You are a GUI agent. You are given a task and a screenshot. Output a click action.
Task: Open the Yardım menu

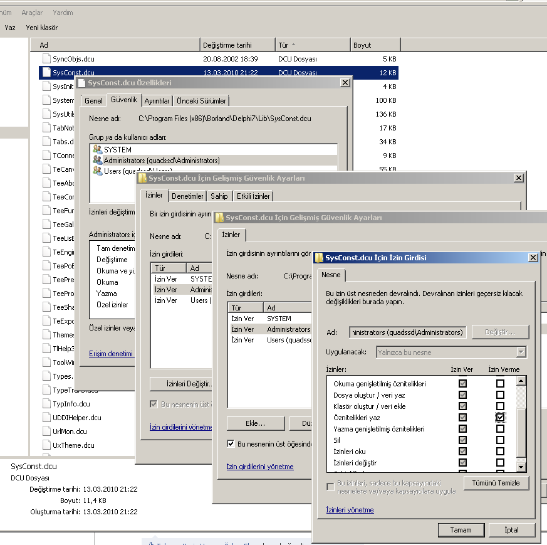pos(63,13)
